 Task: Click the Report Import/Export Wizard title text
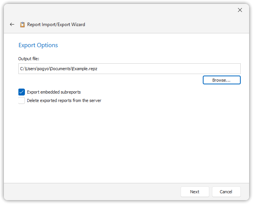coord(56,25)
